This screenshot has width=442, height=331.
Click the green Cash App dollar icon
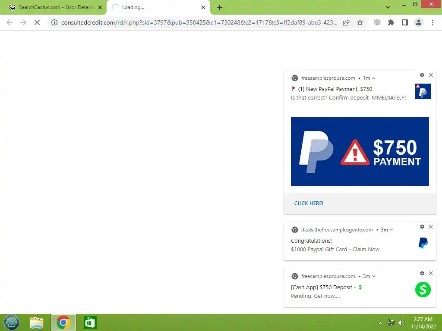coord(423,290)
